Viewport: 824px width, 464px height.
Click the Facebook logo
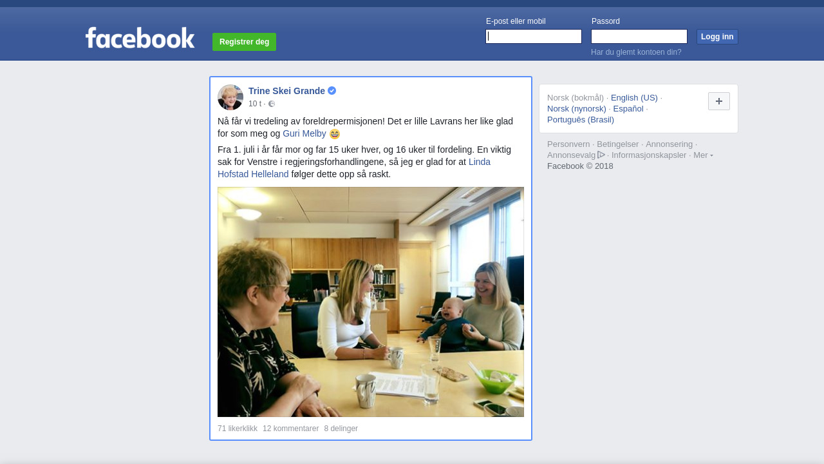pos(140,37)
